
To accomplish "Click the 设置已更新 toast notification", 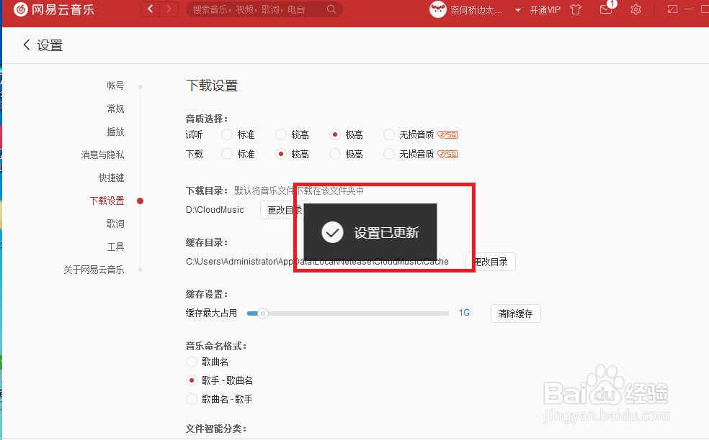I will (370, 232).
